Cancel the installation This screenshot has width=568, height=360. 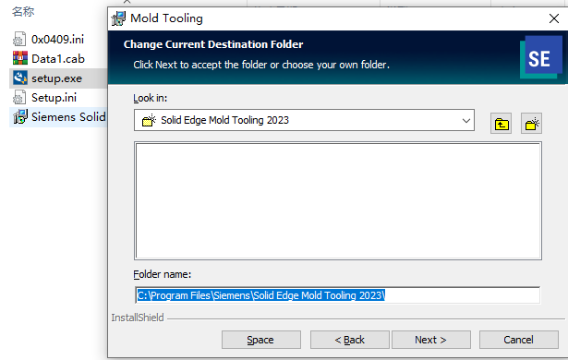(518, 340)
